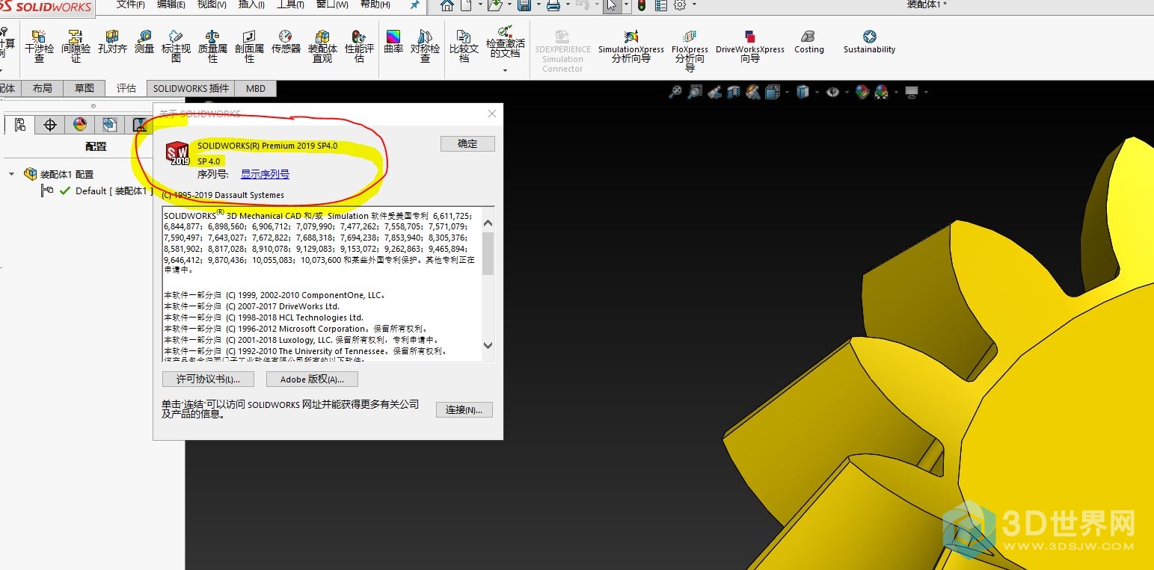Open the Sustainability tool
The width and height of the screenshot is (1154, 570).
[869, 42]
